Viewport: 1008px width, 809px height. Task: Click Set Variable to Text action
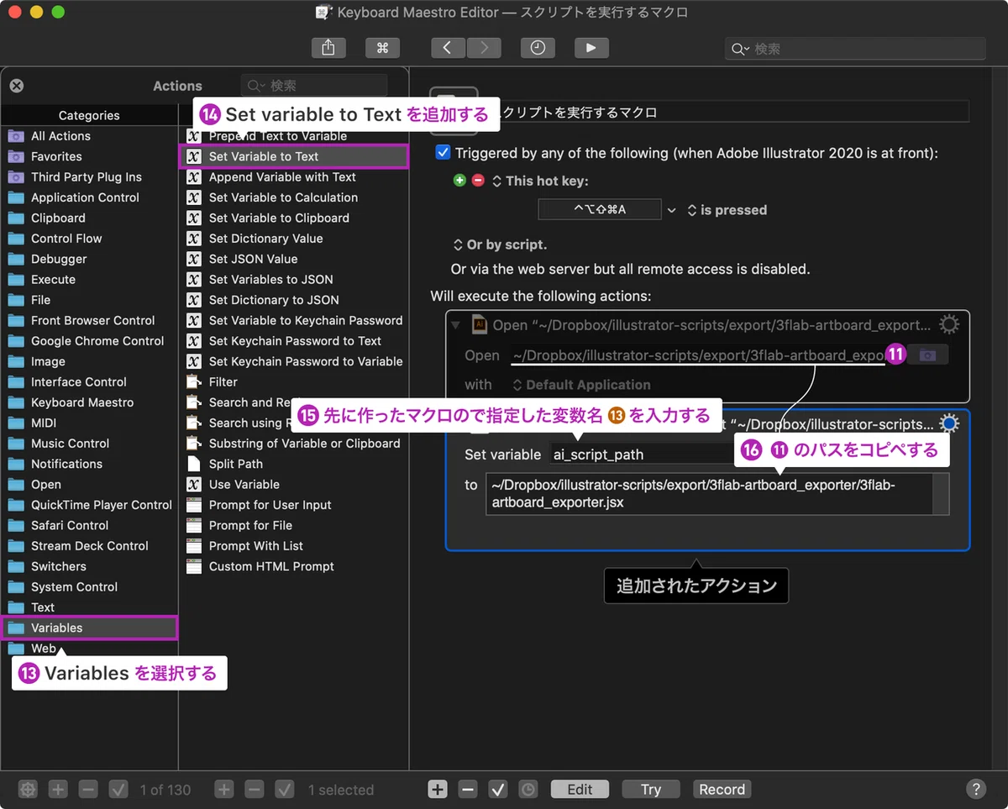pos(293,156)
